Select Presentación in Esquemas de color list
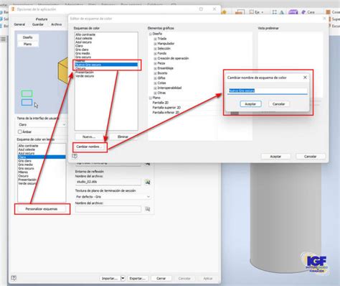340x286 pixels. tap(85, 72)
